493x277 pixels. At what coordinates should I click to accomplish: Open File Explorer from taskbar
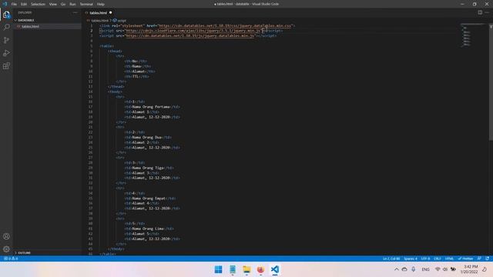(246, 269)
